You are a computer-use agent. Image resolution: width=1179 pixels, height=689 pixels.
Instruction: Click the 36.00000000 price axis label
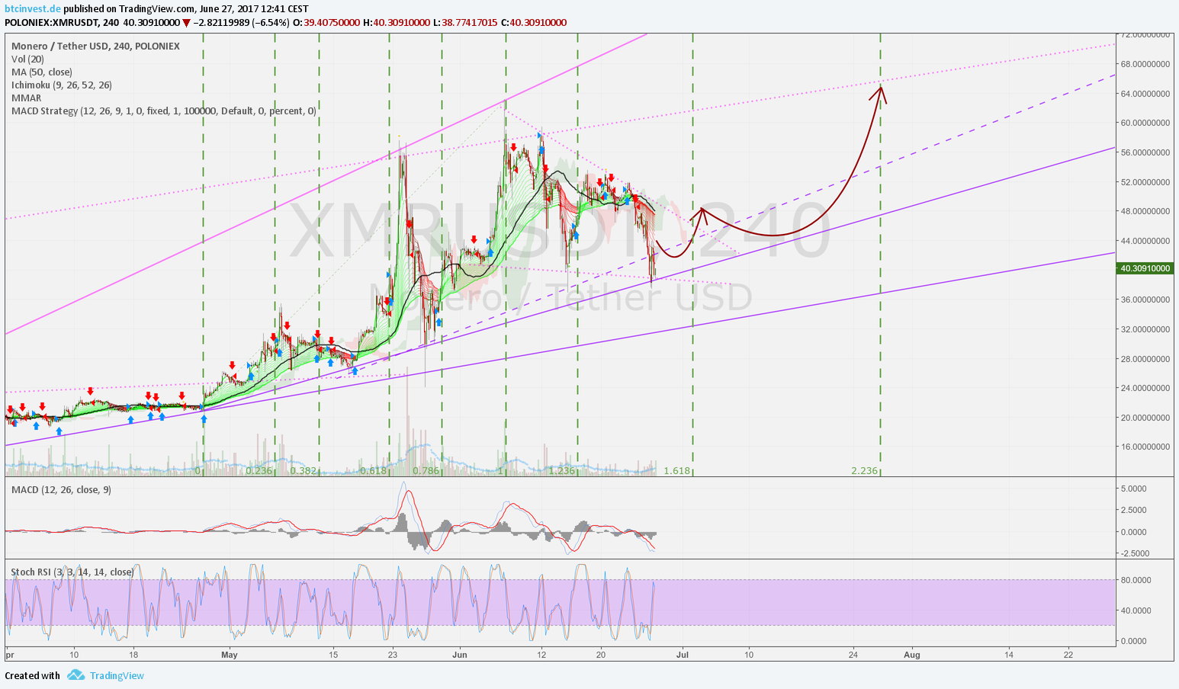tap(1145, 300)
